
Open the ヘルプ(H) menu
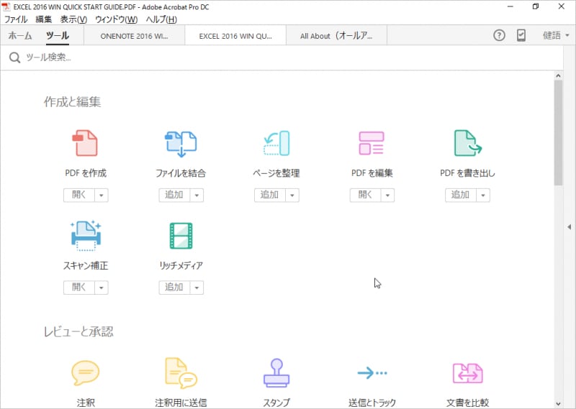pyautogui.click(x=161, y=19)
